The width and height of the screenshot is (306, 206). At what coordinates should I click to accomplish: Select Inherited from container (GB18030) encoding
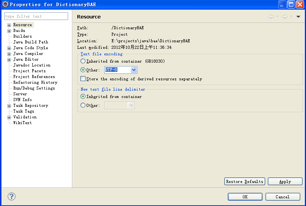coord(83,61)
